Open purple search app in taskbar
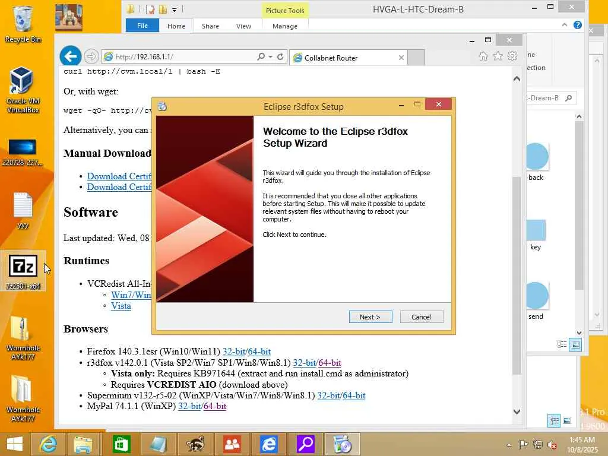The height and width of the screenshot is (456, 608). point(306,444)
